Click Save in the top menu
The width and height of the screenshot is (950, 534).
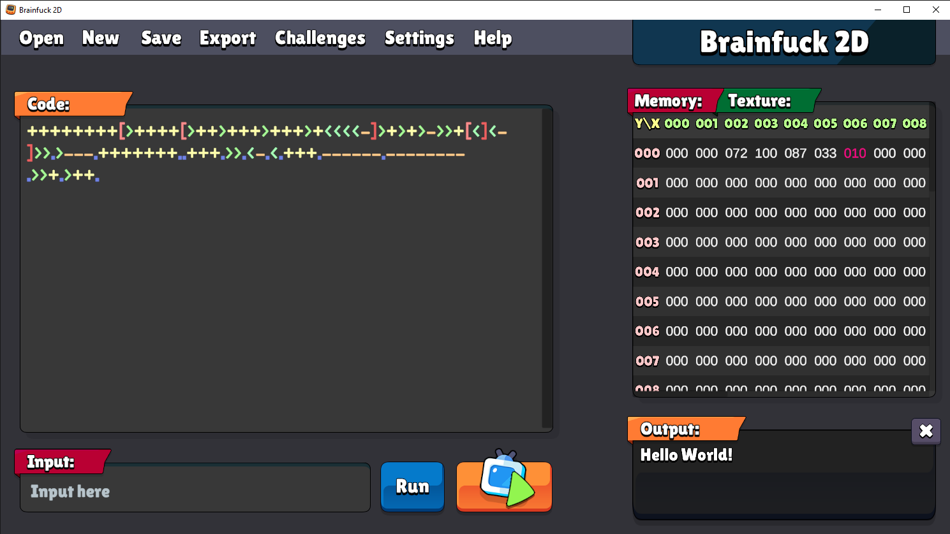[161, 38]
